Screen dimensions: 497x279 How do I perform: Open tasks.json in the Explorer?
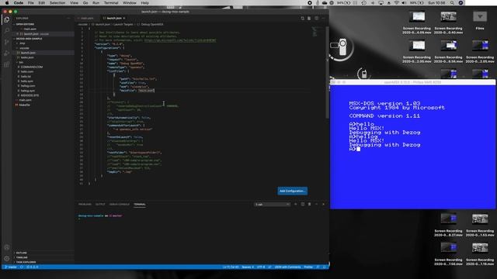pyautogui.click(x=27, y=57)
